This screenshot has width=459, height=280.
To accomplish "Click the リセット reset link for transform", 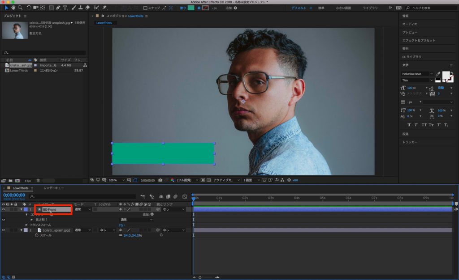I will (123, 225).
